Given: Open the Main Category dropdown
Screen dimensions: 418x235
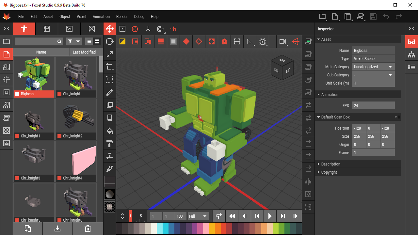Looking at the screenshot, I should 373,67.
